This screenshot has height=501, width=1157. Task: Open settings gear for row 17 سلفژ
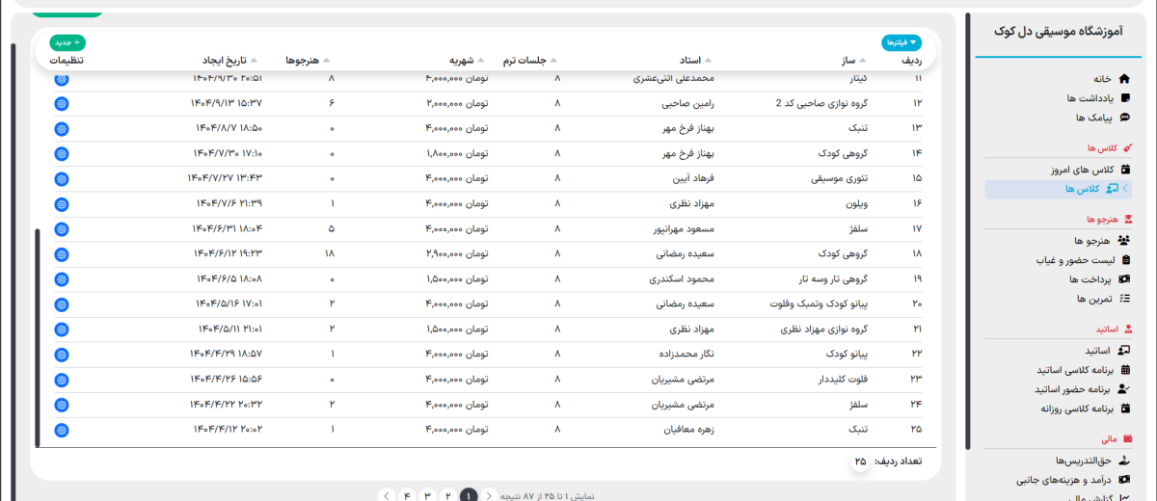pos(62,228)
